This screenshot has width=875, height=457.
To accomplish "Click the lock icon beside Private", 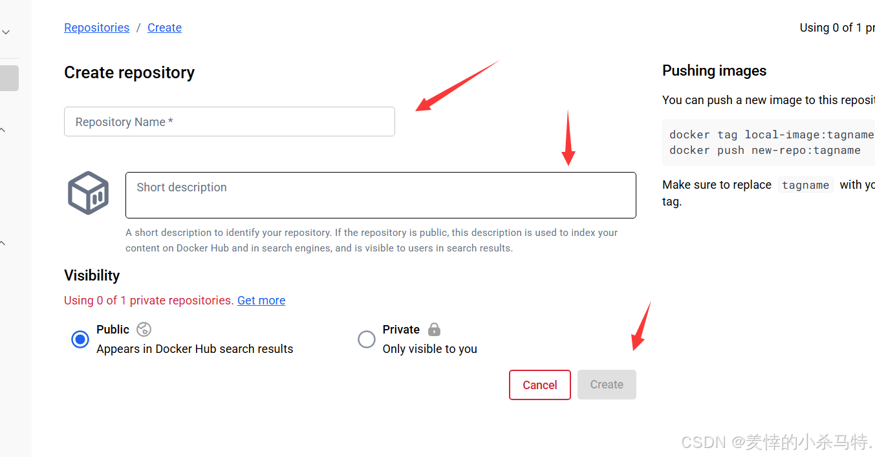I will pos(434,329).
